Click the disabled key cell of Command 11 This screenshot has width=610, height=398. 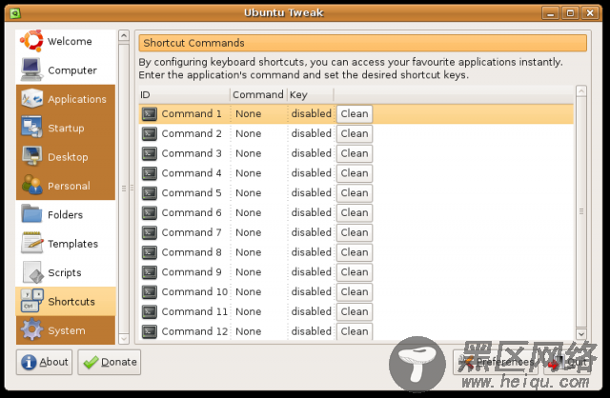(312, 312)
